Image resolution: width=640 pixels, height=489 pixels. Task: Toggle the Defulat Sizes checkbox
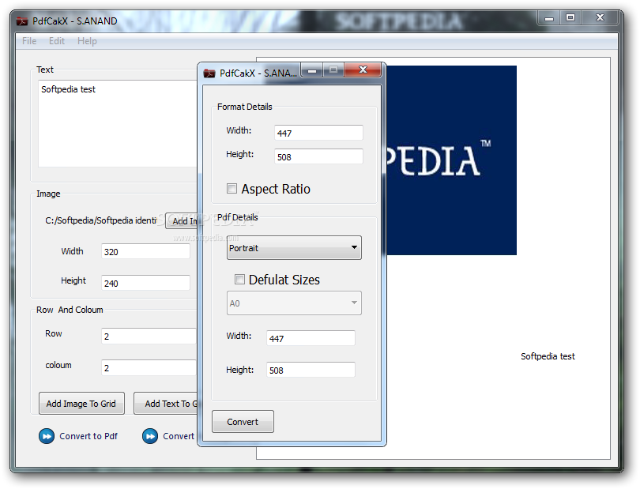point(239,279)
